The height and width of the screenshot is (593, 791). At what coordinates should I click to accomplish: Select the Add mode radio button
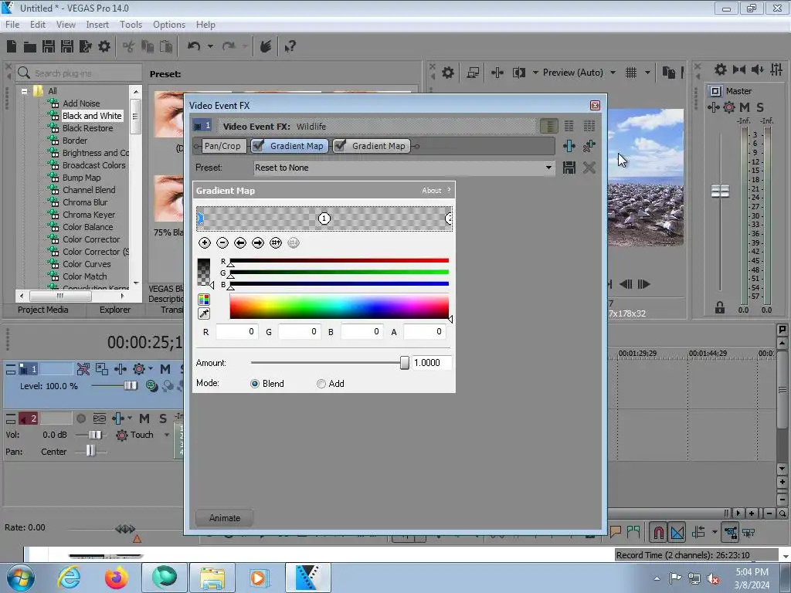pyautogui.click(x=321, y=384)
